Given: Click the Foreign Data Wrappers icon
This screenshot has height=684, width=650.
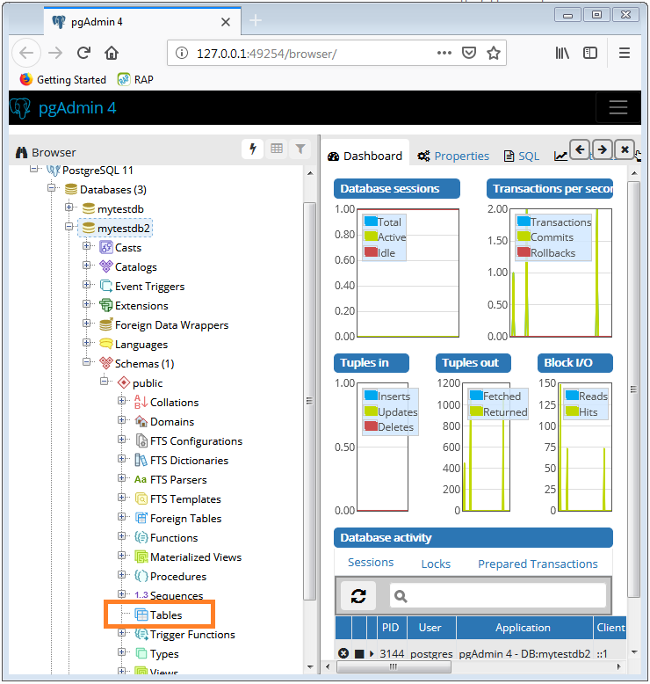Looking at the screenshot, I should click(x=106, y=324).
